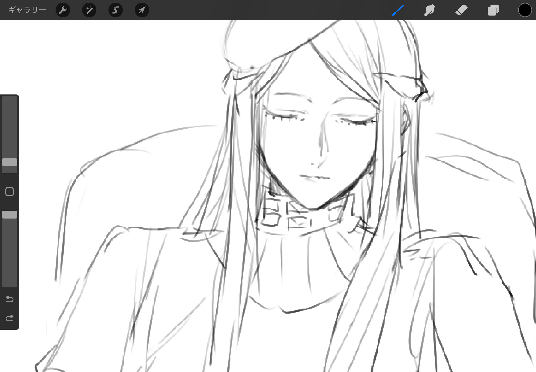Viewport: 536px width, 372px height.
Task: Select the blue Brush tool
Action: 398,10
